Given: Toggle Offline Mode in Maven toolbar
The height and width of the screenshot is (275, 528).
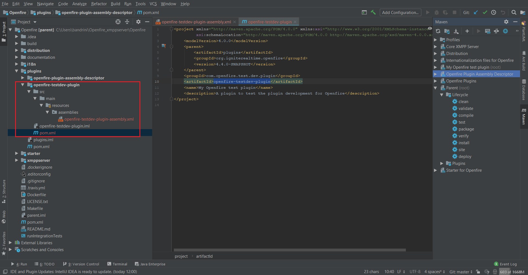Looking at the screenshot, I should pos(496,31).
